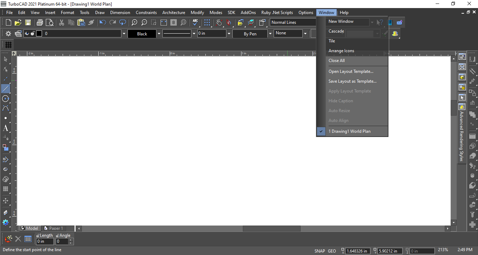Toggle layer 0 visibility eye
Screen dimensions: 478x255
(27, 34)
